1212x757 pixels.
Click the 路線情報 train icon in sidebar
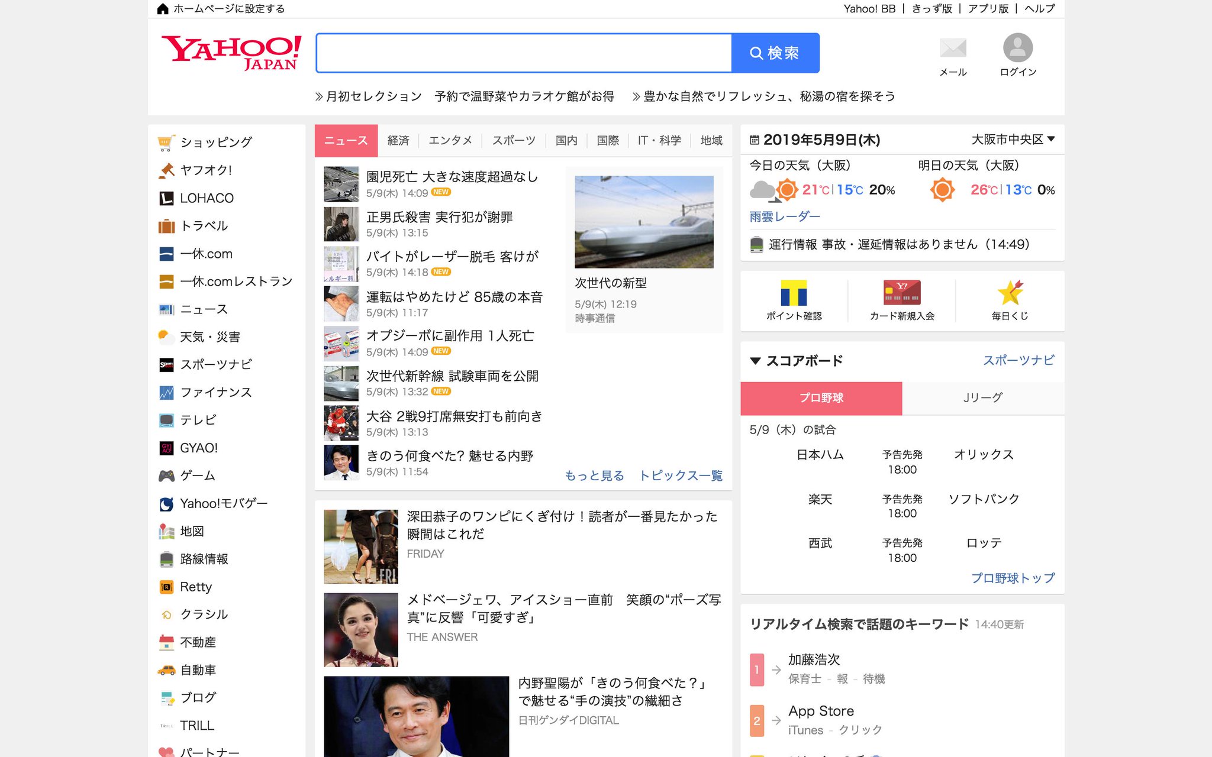(x=166, y=559)
